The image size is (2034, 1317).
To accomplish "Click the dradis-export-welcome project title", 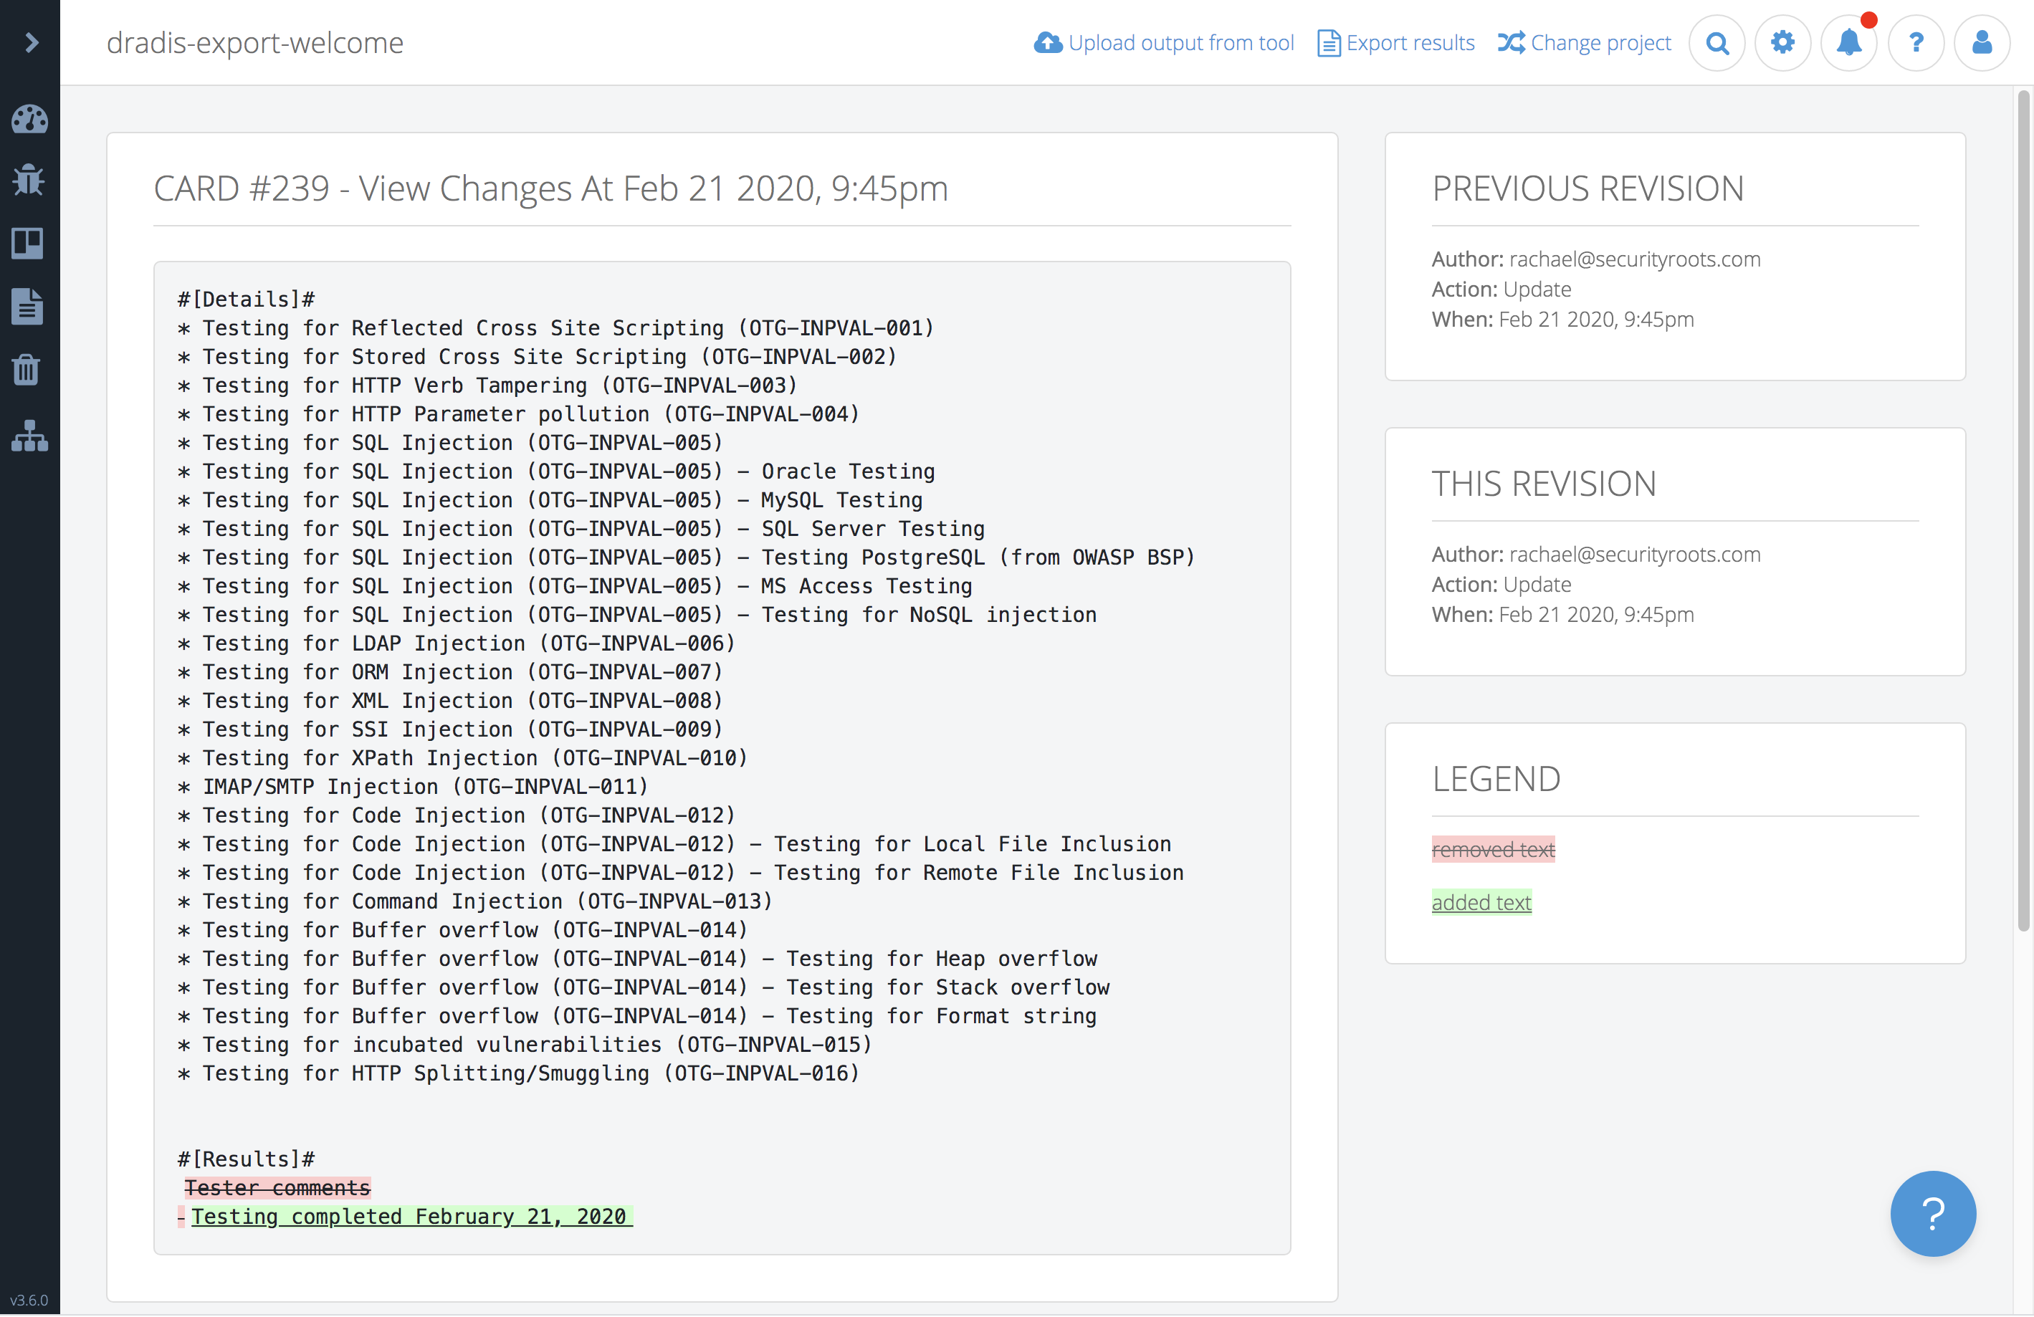I will (254, 43).
